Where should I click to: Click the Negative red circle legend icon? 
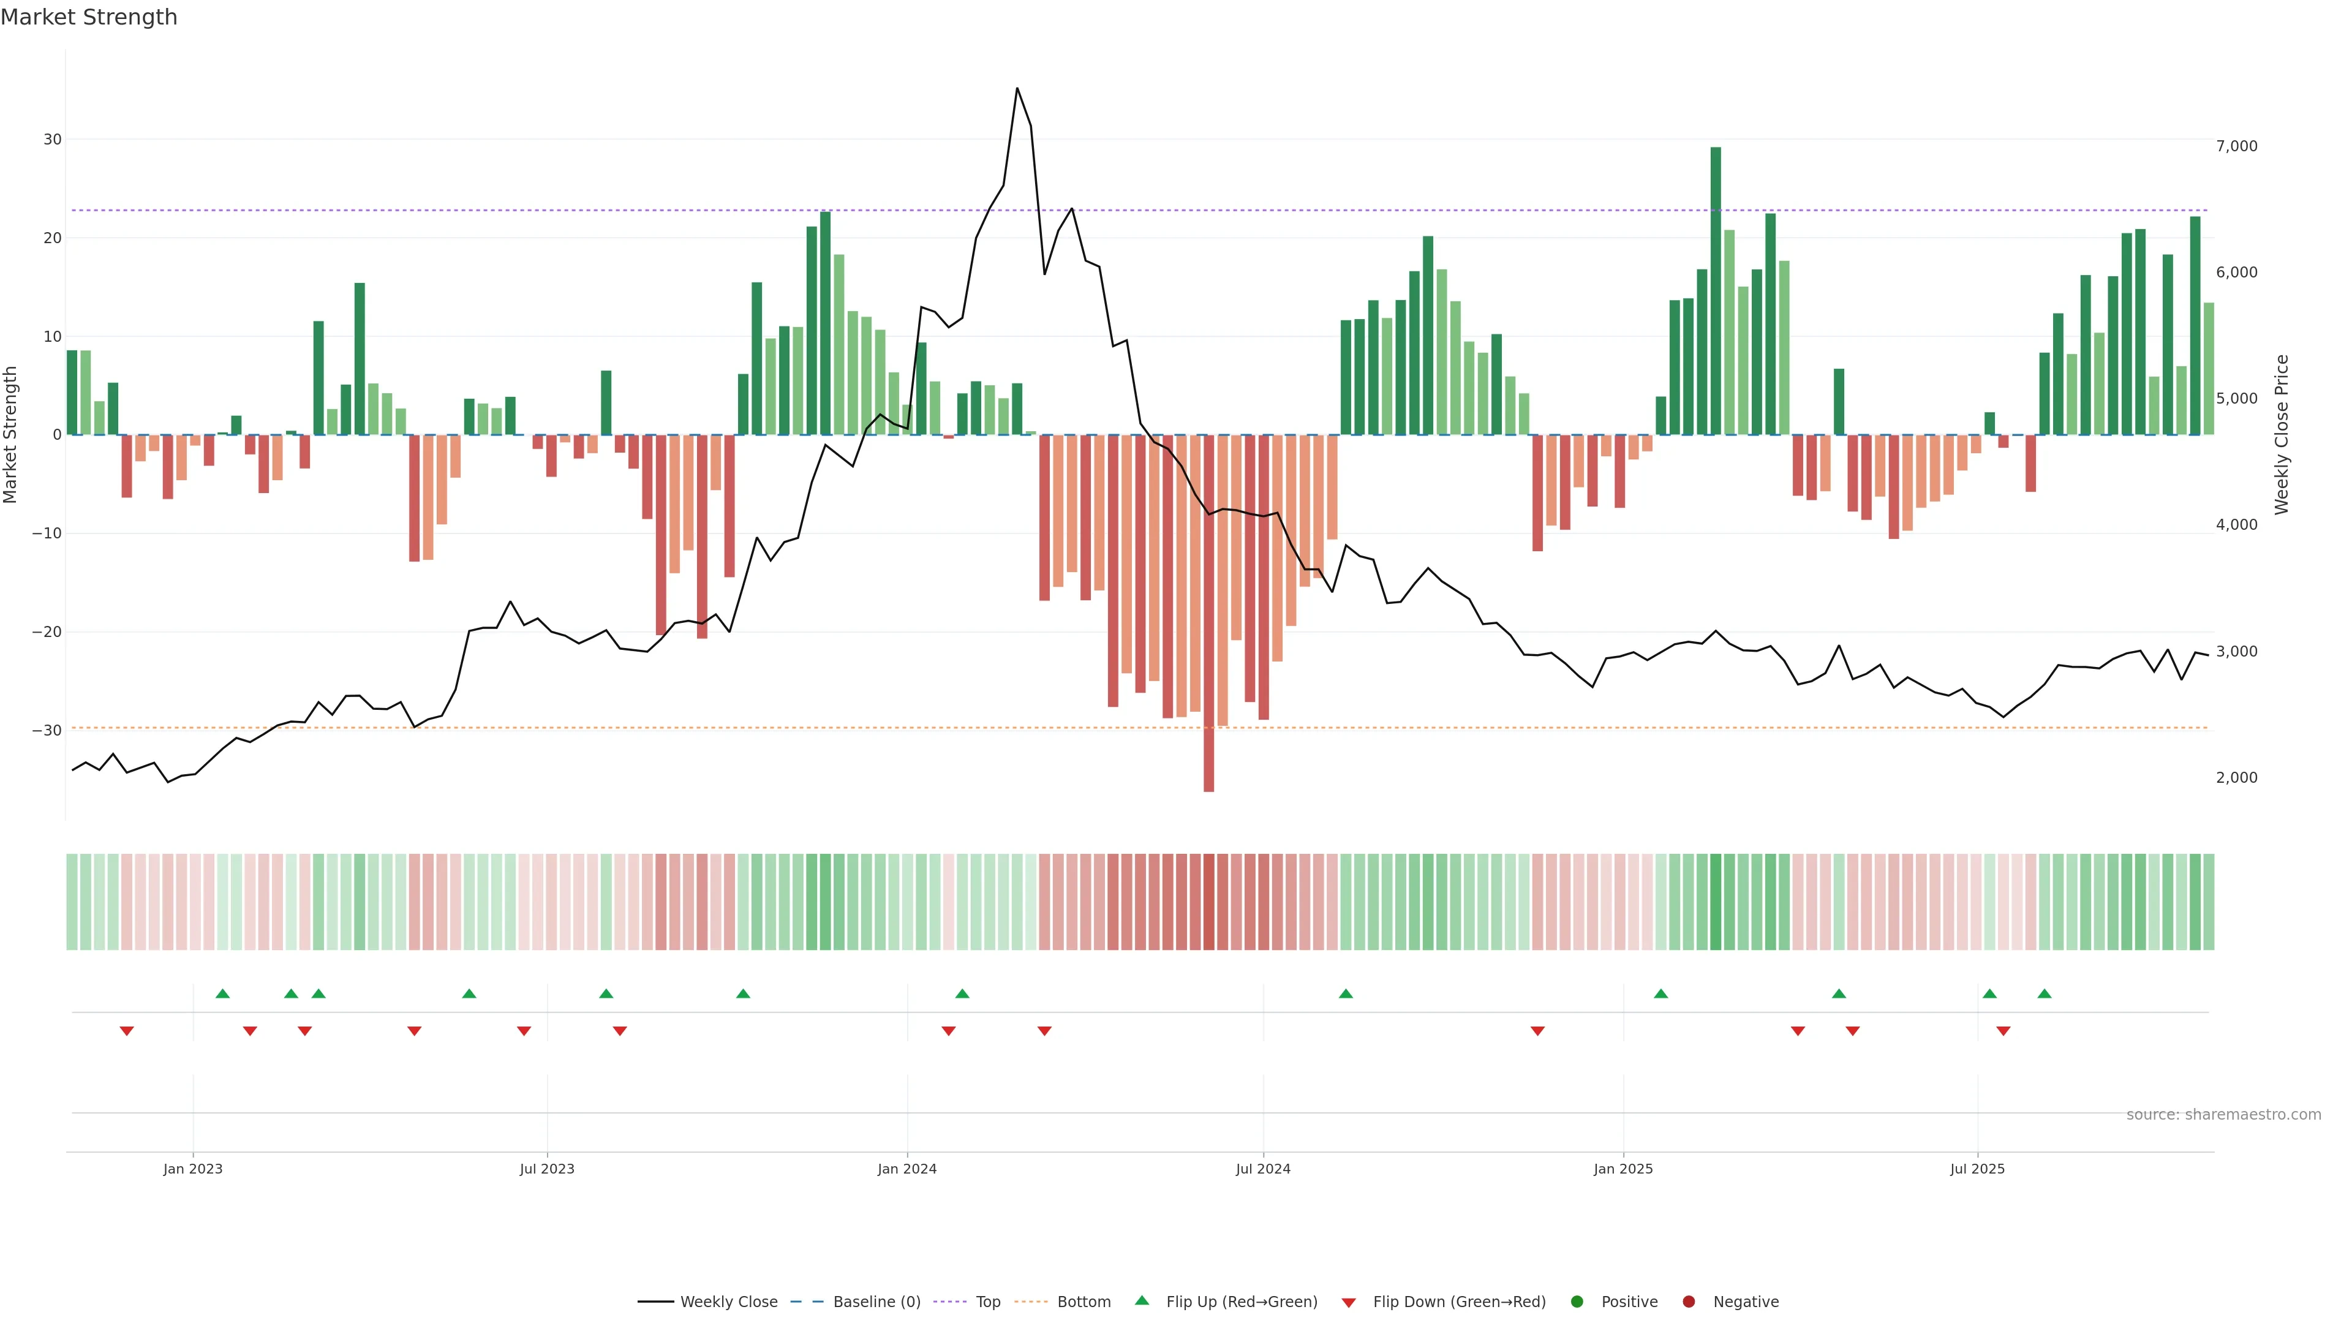pyautogui.click(x=1688, y=1302)
